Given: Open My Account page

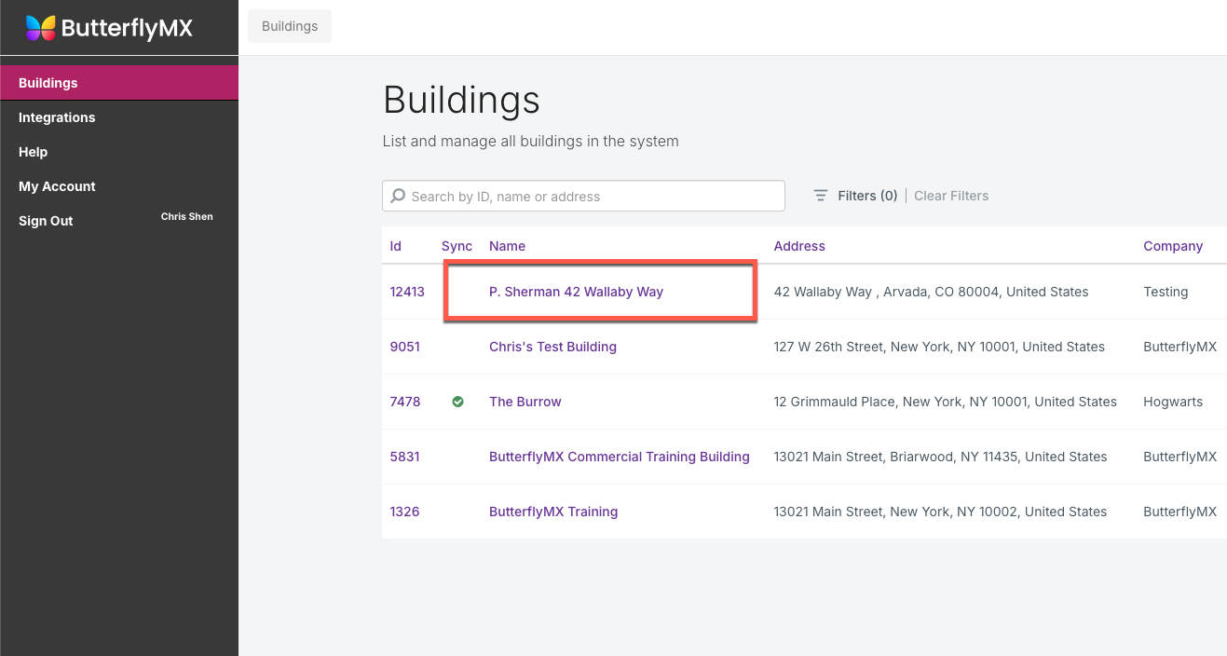Looking at the screenshot, I should 57,186.
